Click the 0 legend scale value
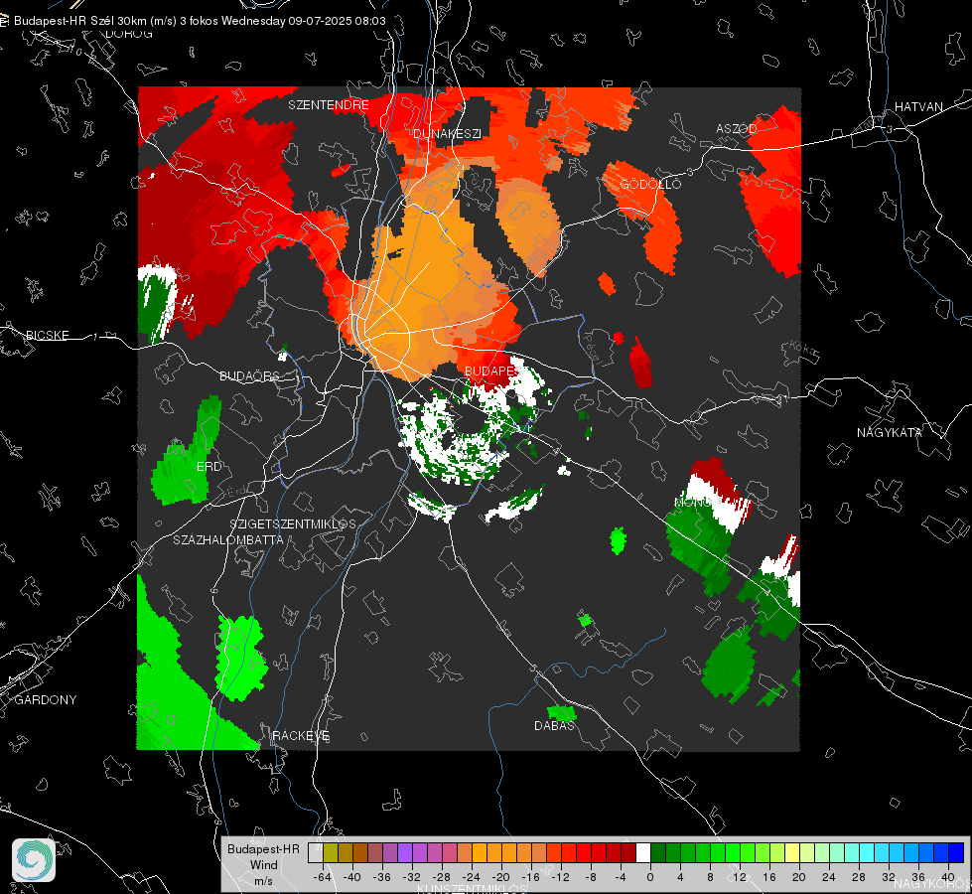 tap(649, 877)
